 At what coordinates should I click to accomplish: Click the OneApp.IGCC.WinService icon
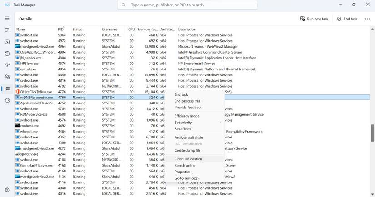[17, 52]
